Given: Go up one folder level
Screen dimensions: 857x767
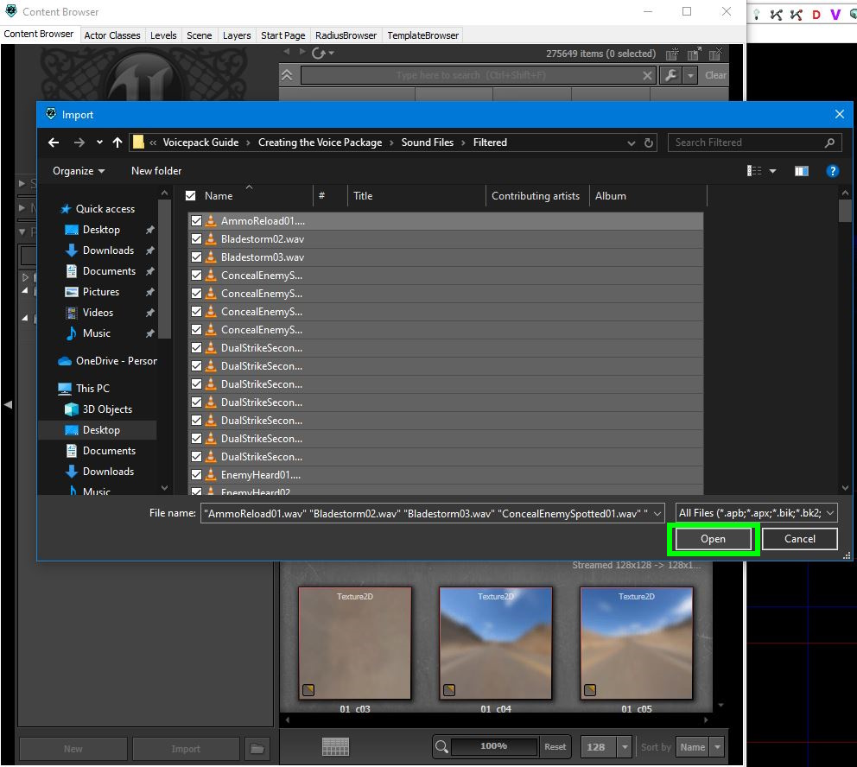Looking at the screenshot, I should [117, 143].
